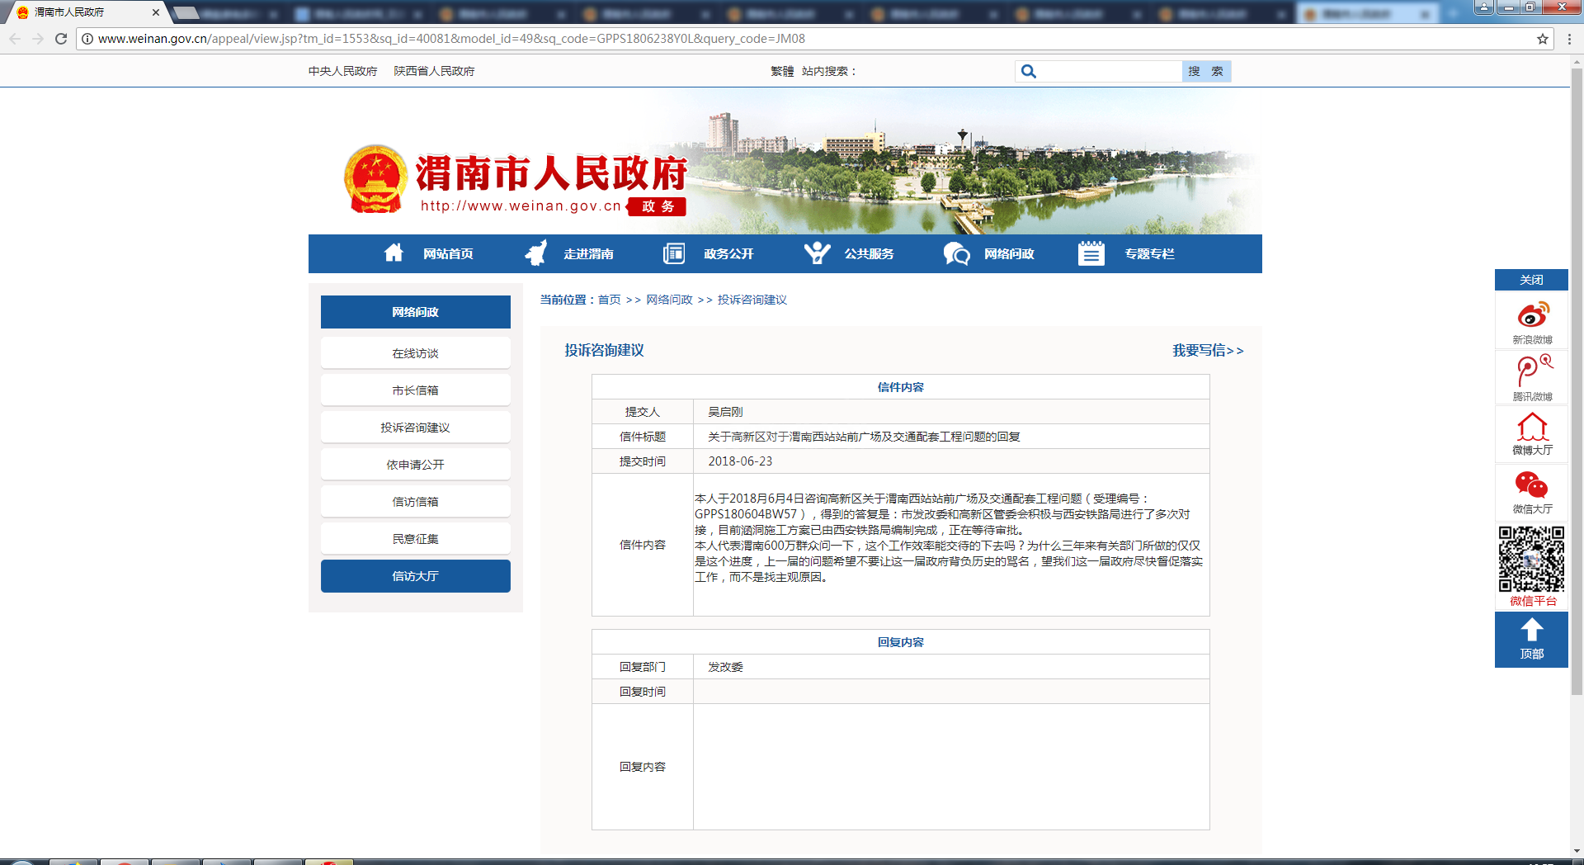Screen dimensions: 1584x865
Task: Select 市长信箱 in left menu
Action: [415, 390]
